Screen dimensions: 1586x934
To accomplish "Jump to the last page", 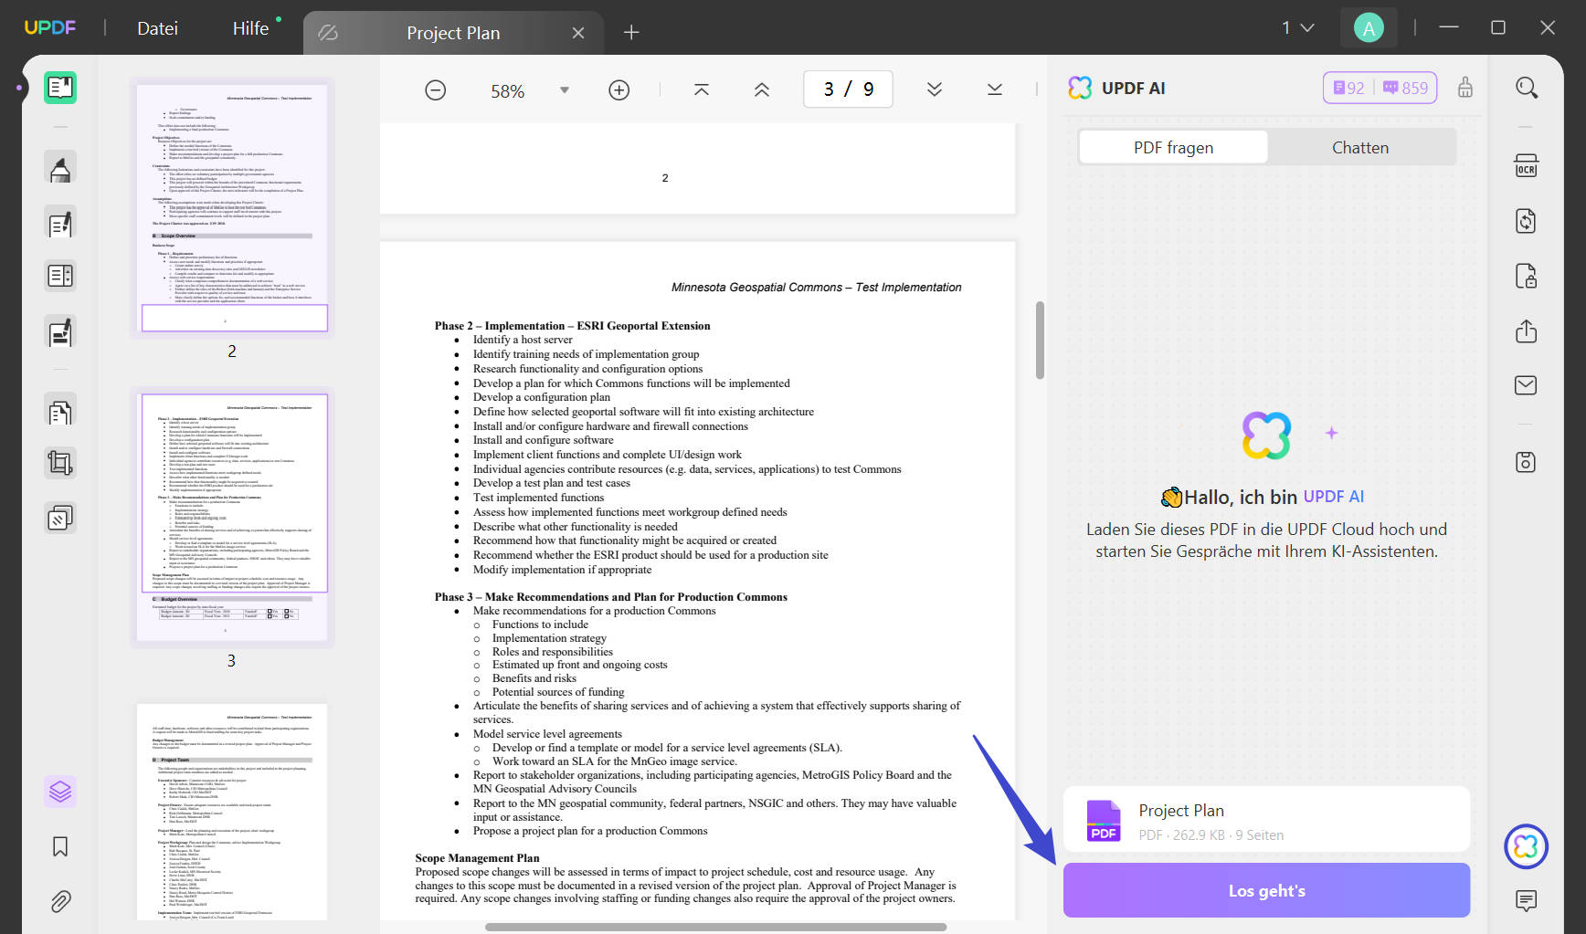I will [995, 89].
